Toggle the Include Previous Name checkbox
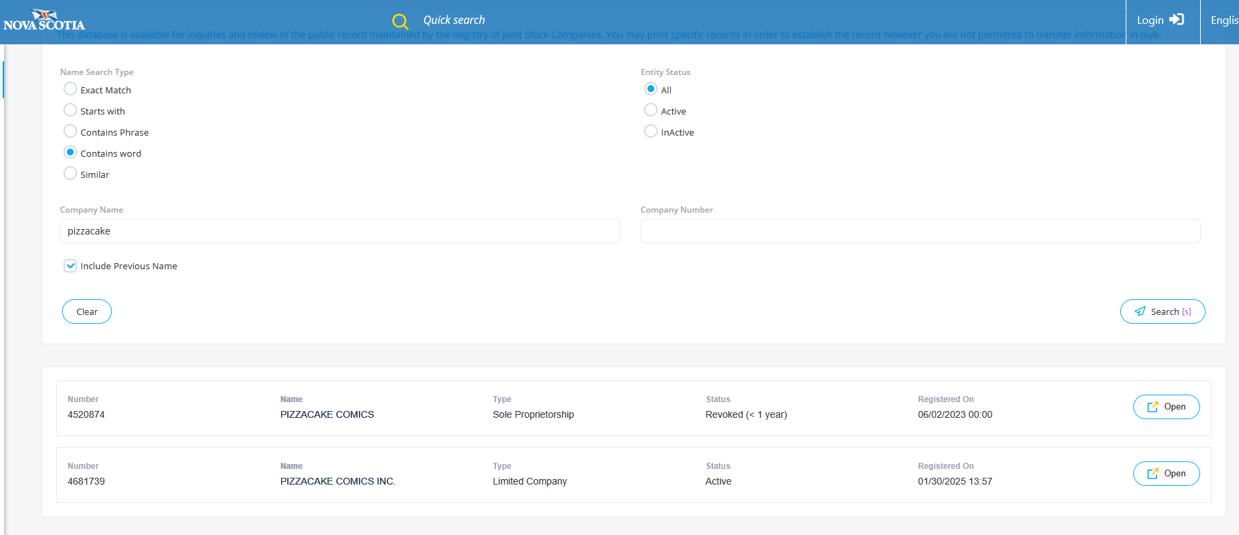Image resolution: width=1239 pixels, height=535 pixels. click(70, 266)
